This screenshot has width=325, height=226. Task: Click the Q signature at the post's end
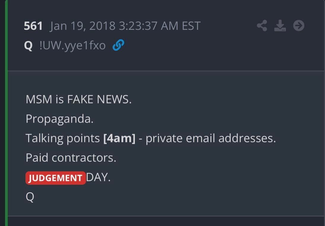[30, 197]
